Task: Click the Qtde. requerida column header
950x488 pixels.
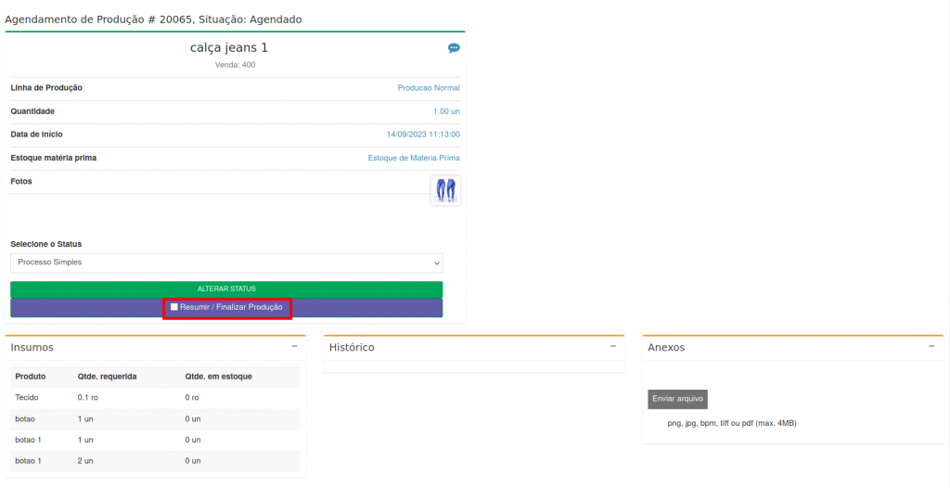Action: pos(108,377)
